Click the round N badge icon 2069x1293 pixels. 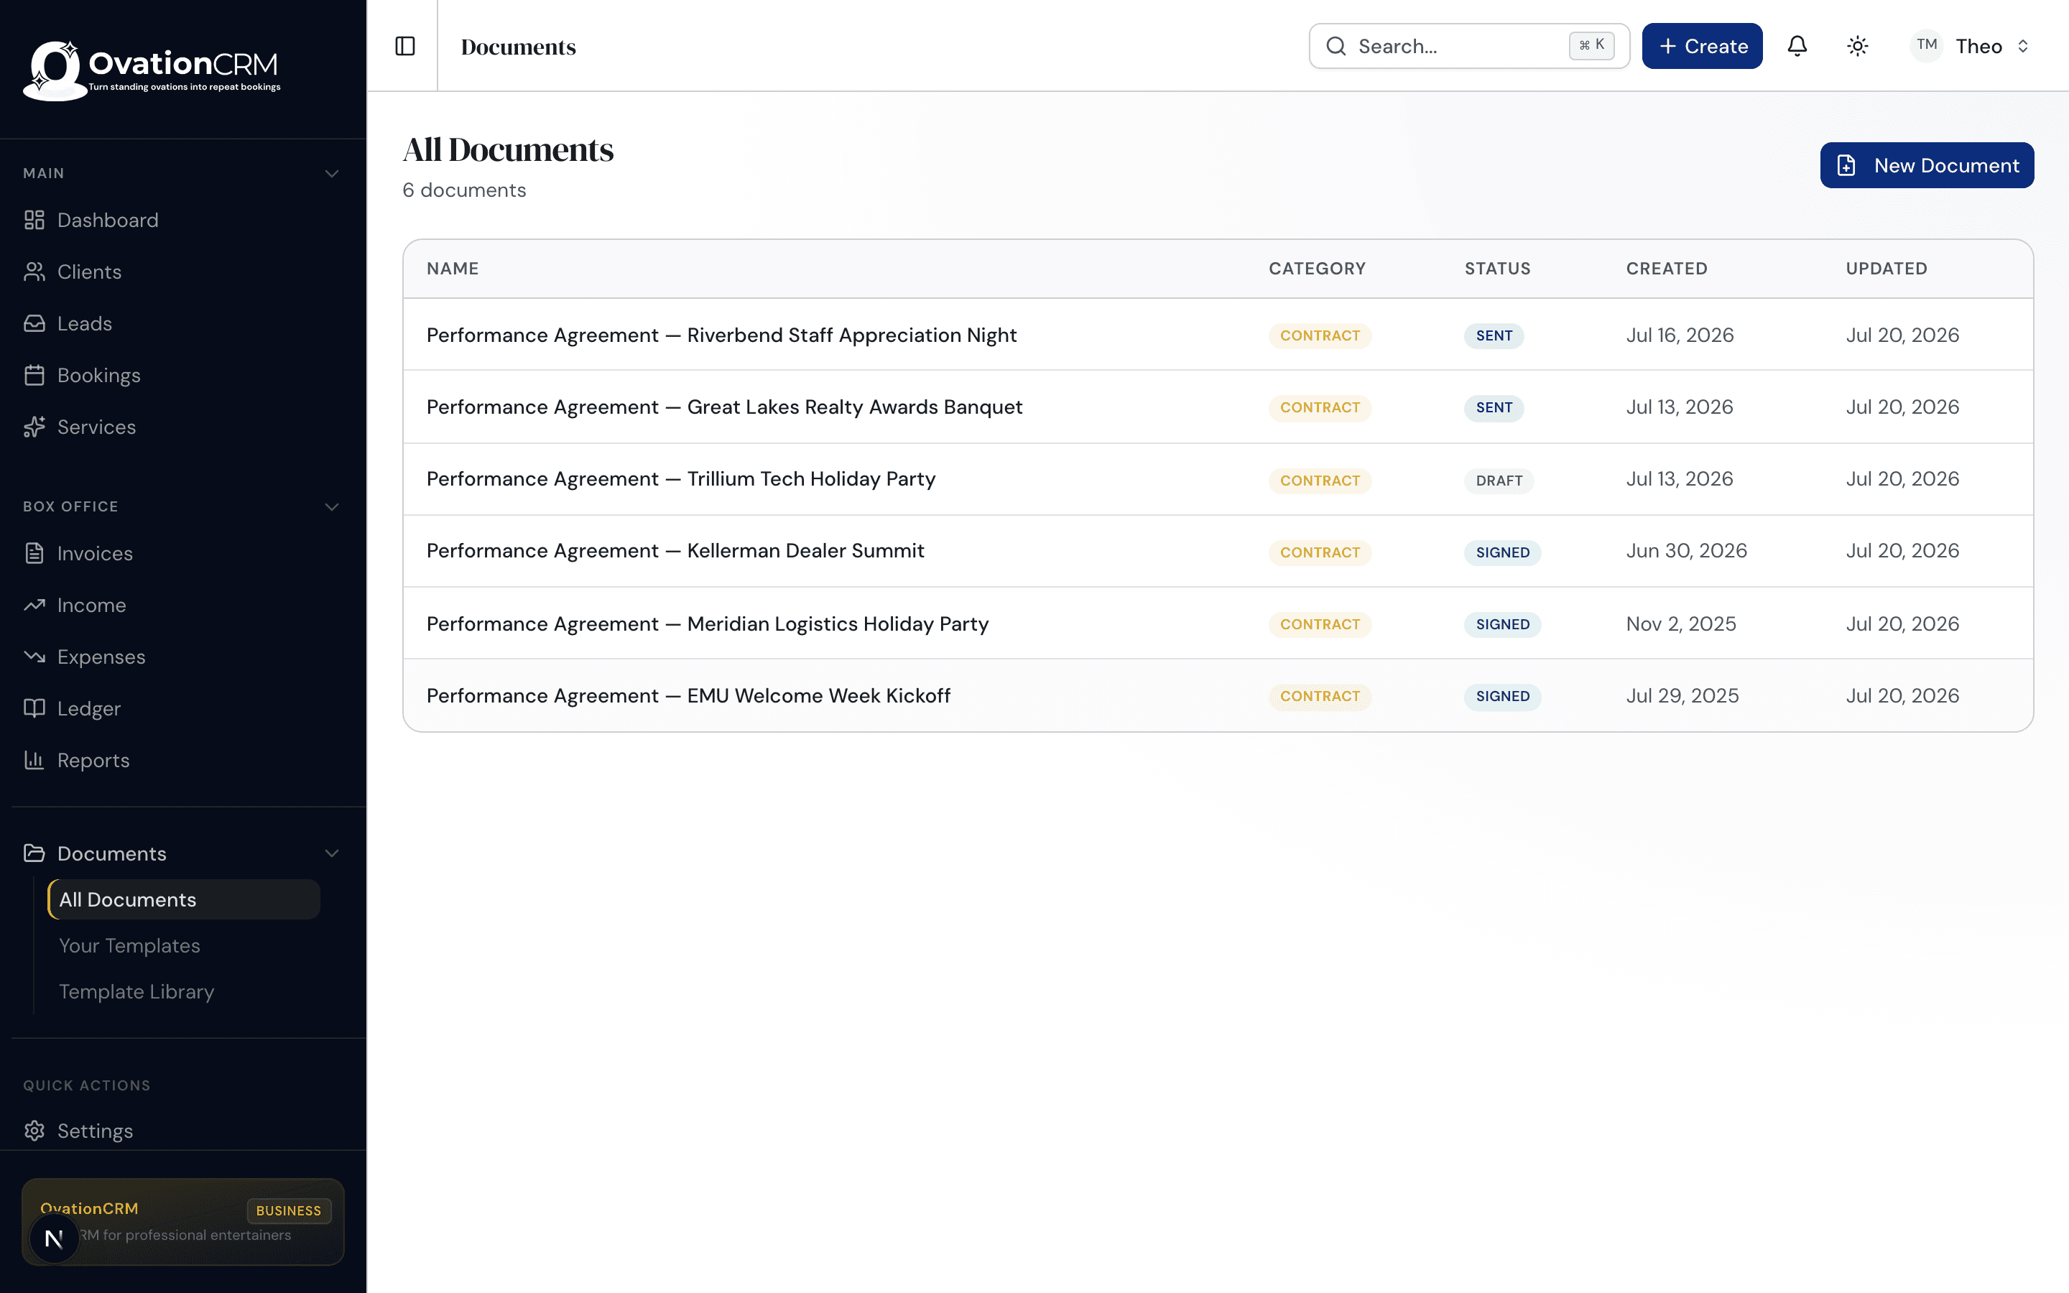click(54, 1238)
